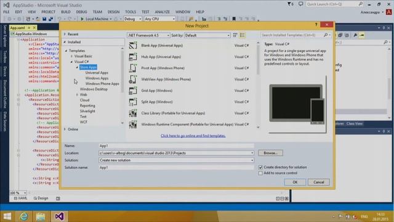Image resolution: width=394 pixels, height=222 pixels.
Task: Click the Quick Launch search field
Action: (332, 4)
